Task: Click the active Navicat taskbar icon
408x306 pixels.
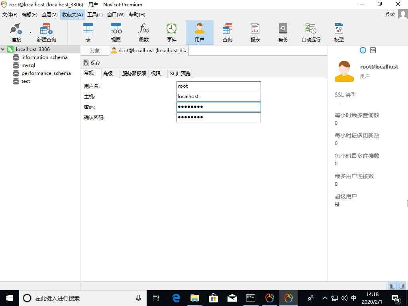Action: pos(288,298)
